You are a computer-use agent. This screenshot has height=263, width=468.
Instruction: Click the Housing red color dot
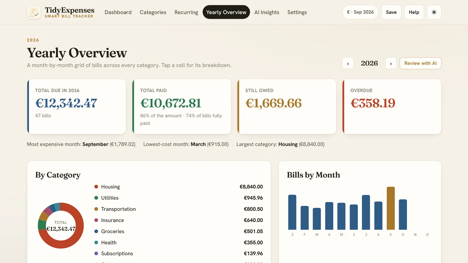96,187
